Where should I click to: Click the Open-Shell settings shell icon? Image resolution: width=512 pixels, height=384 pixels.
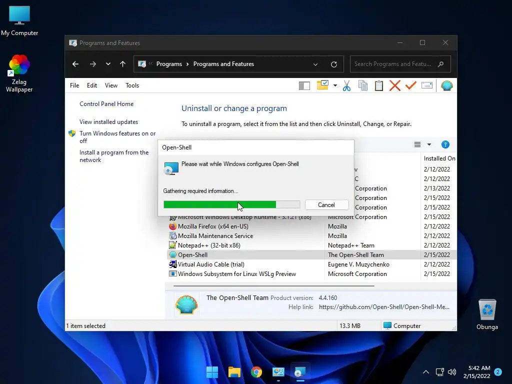click(446, 85)
